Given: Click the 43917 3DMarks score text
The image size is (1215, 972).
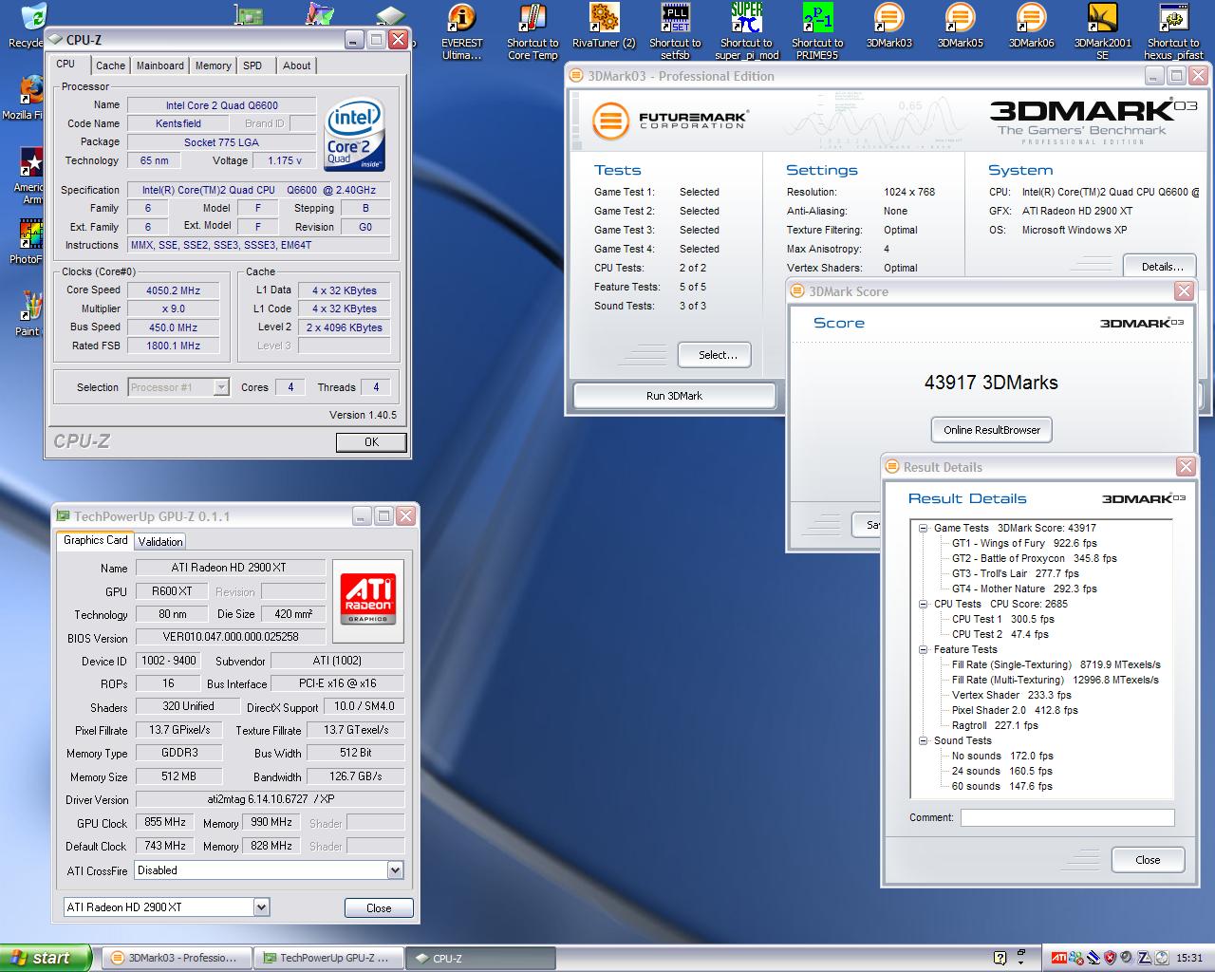Looking at the screenshot, I should pos(991,383).
